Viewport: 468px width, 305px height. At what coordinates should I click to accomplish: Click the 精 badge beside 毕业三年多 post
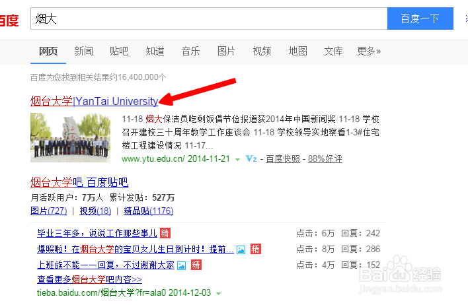pyautogui.click(x=165, y=233)
